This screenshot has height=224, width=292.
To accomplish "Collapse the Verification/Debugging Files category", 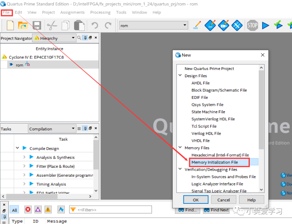I will 180,169.
